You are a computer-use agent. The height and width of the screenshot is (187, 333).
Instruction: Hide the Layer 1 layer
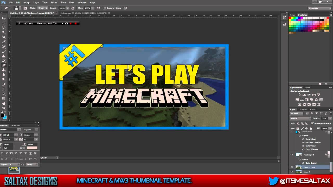(292, 172)
